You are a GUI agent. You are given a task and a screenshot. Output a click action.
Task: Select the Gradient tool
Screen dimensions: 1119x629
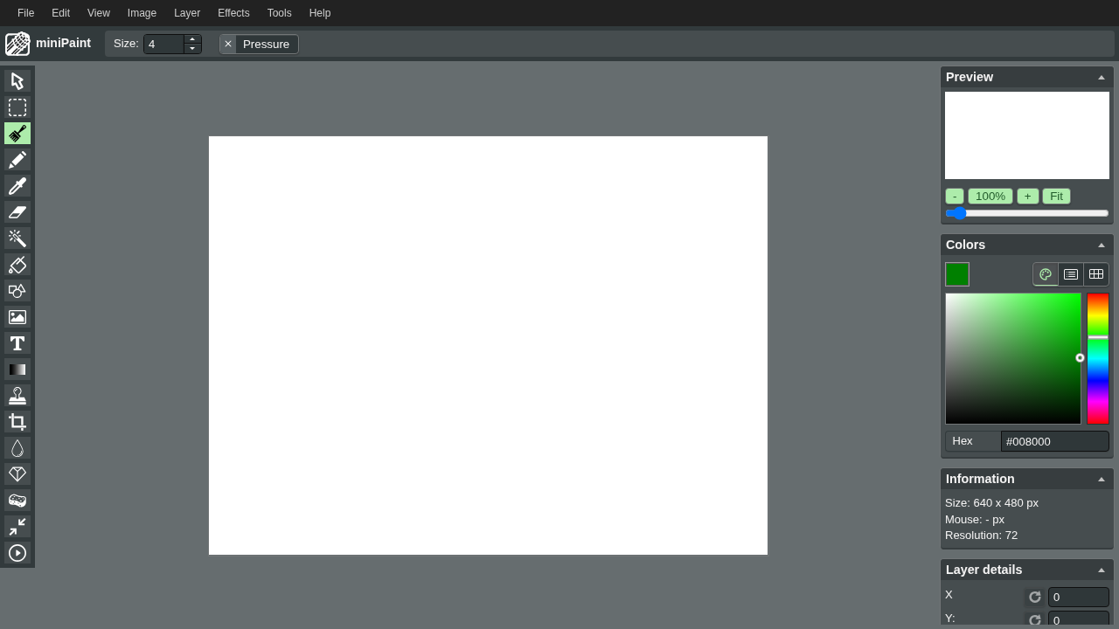(17, 370)
